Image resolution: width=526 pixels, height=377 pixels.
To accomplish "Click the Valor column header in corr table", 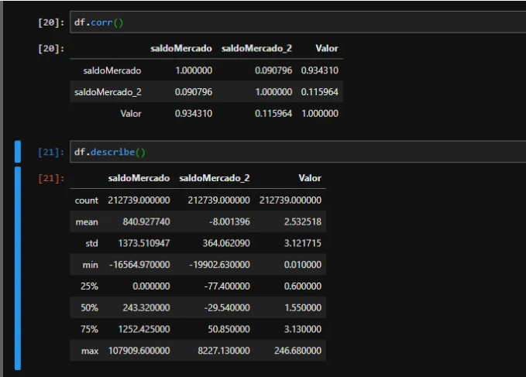I will pos(327,49).
